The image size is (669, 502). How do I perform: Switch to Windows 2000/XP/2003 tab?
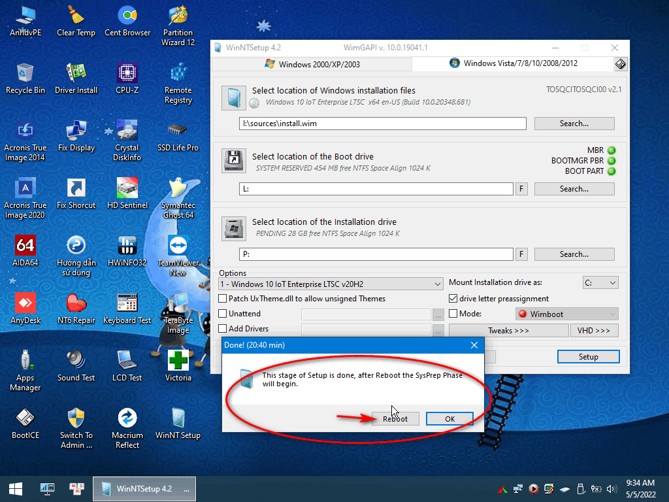(312, 64)
